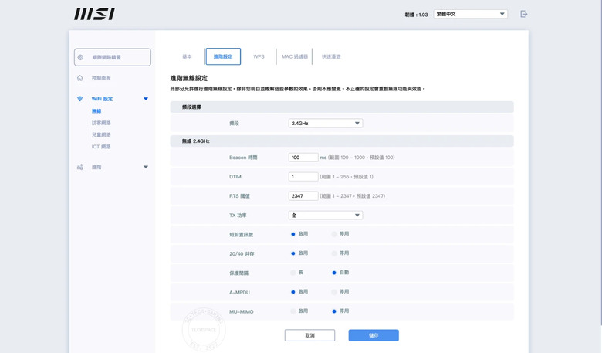This screenshot has height=353, width=602.
Task: Select 啟用 for 20/40 共存
Action: 293,253
